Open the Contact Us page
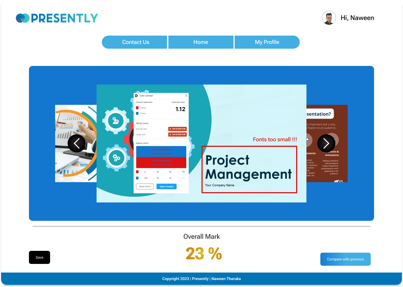Image resolution: width=403 pixels, height=287 pixels. [136, 42]
